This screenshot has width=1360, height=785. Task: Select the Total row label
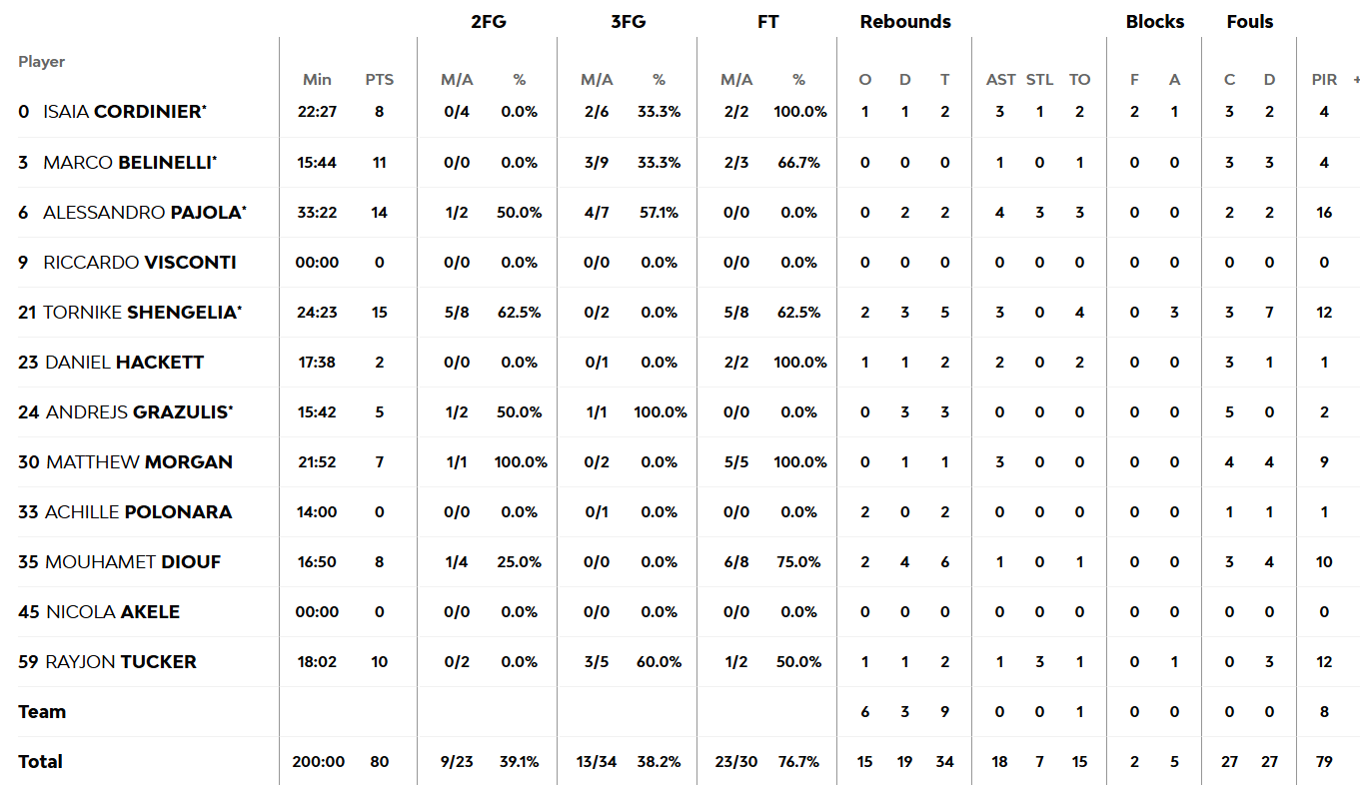pyautogui.click(x=40, y=761)
